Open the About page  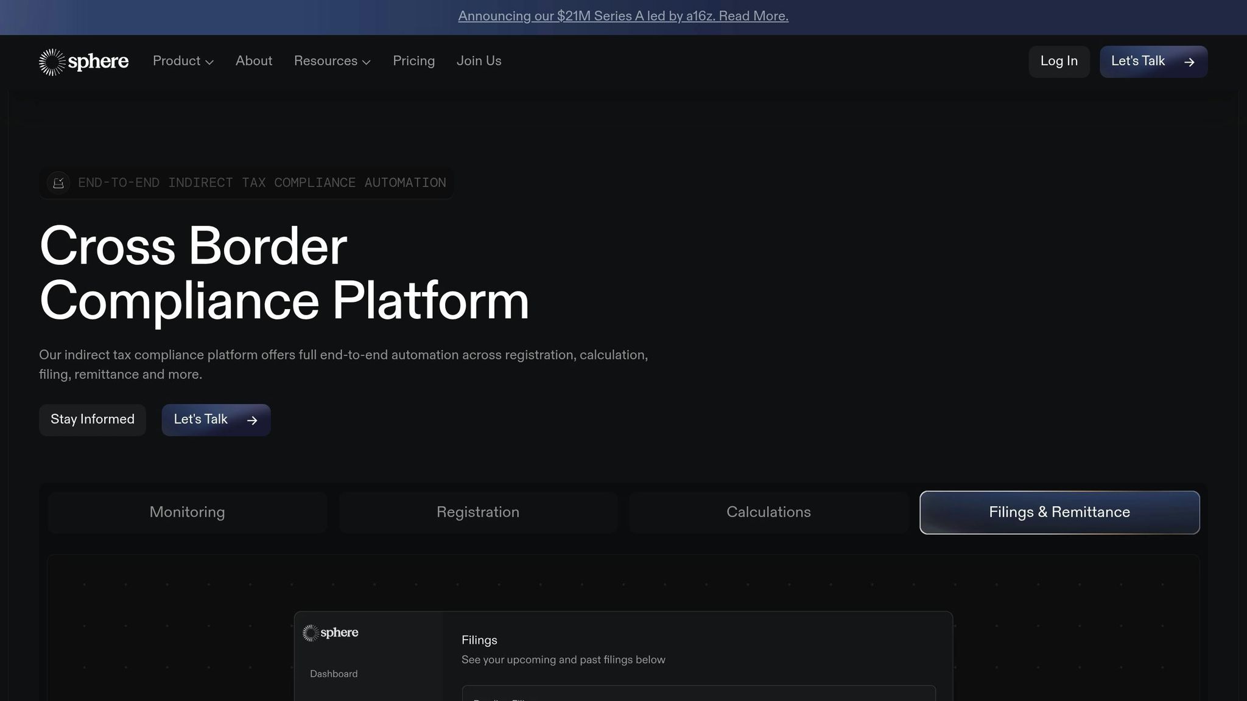point(254,61)
